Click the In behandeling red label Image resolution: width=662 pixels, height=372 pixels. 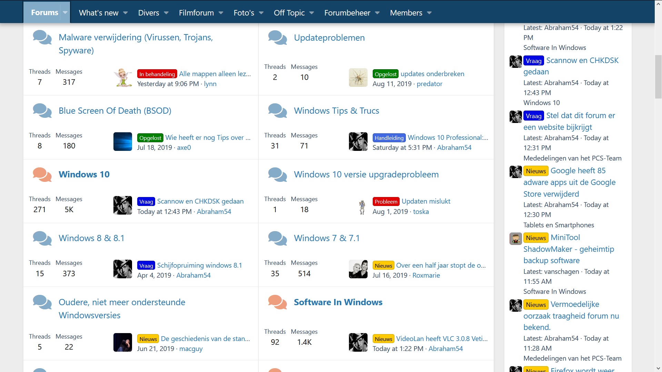click(x=157, y=74)
